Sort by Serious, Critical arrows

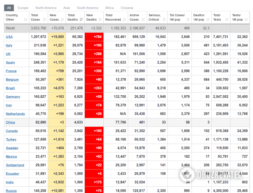(164, 20)
